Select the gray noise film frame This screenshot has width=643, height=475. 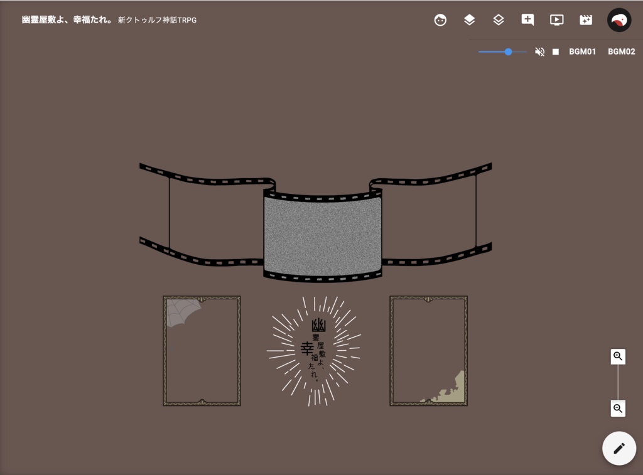pyautogui.click(x=322, y=237)
